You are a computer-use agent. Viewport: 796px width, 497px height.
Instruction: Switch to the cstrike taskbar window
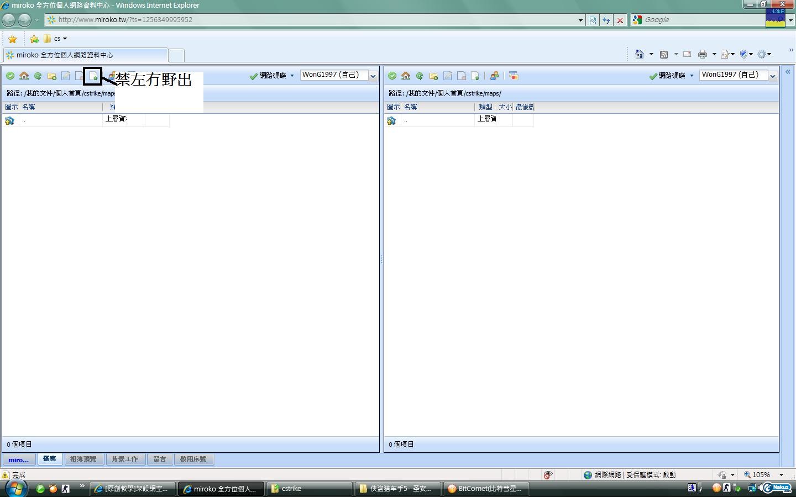click(x=310, y=489)
